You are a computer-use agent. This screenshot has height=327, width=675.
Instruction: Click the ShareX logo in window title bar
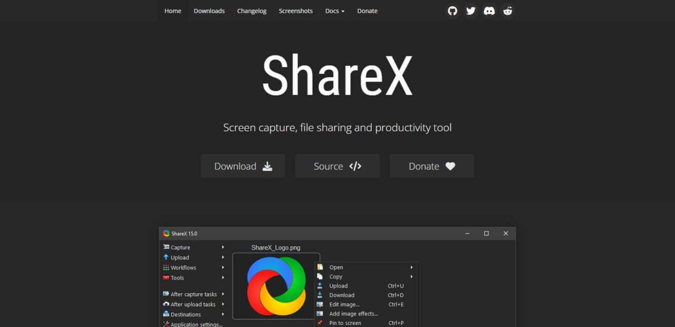pyautogui.click(x=166, y=233)
